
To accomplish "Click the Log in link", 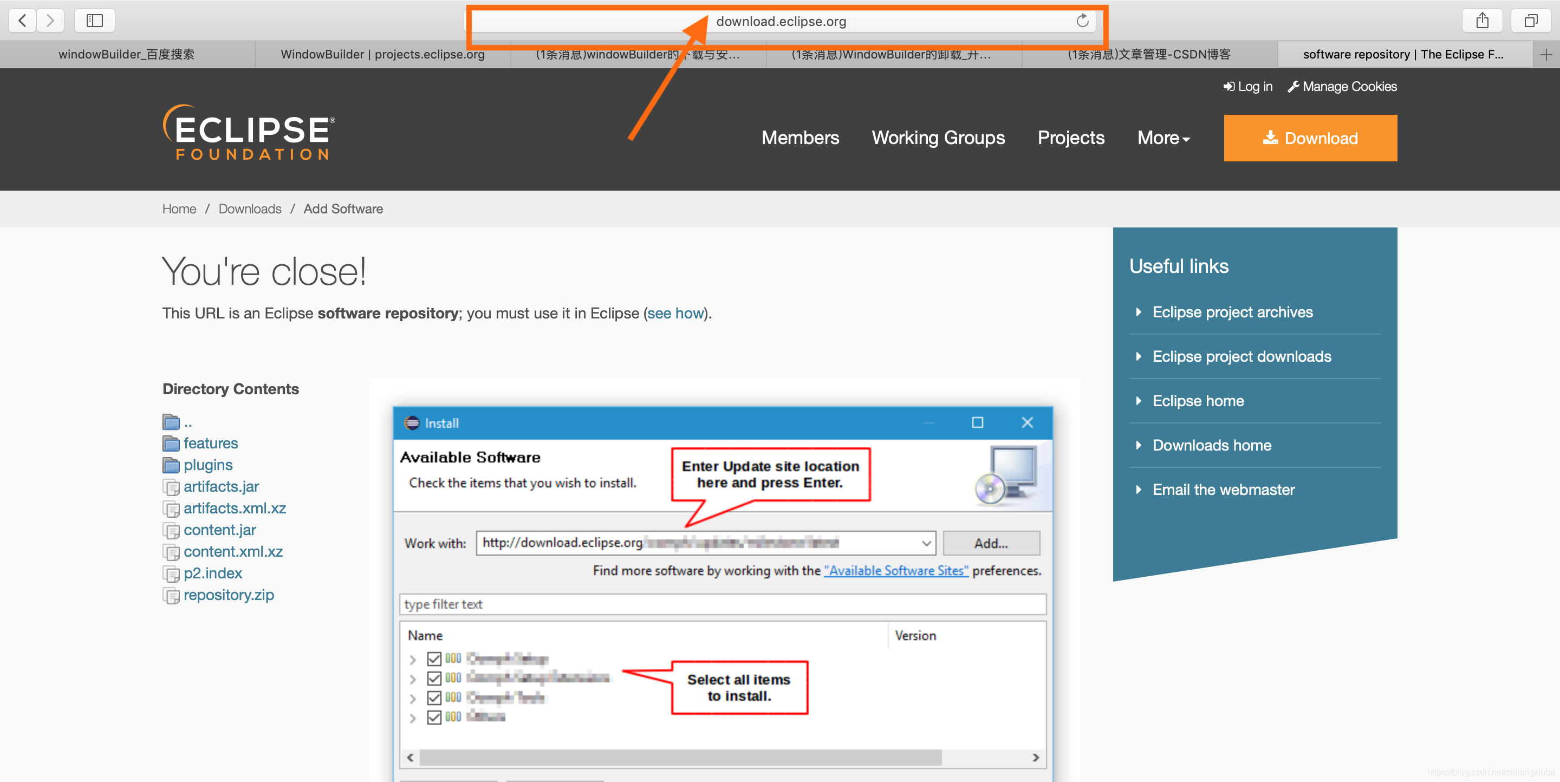I will click(x=1247, y=87).
